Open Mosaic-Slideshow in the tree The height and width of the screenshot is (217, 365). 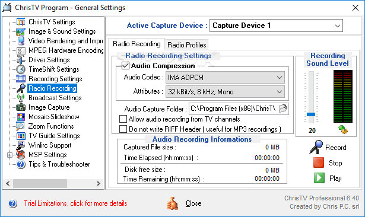[54, 117]
